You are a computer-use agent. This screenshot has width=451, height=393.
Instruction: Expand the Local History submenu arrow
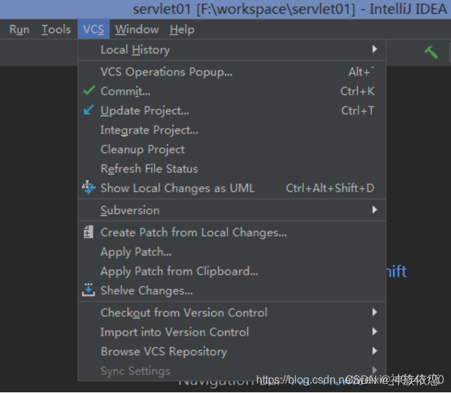(x=374, y=49)
